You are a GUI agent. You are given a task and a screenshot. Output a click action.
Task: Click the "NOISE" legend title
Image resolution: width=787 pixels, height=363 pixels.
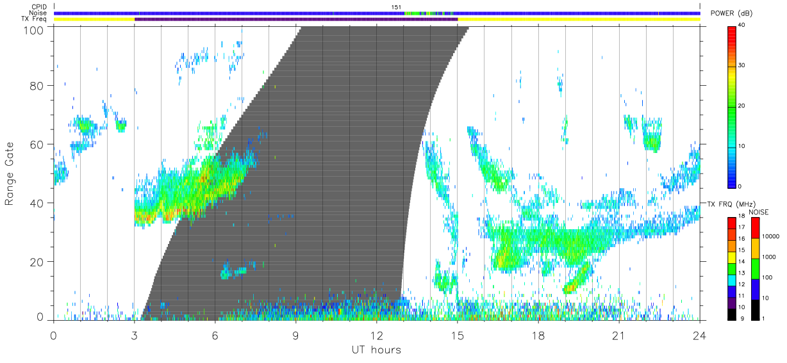tap(760, 212)
